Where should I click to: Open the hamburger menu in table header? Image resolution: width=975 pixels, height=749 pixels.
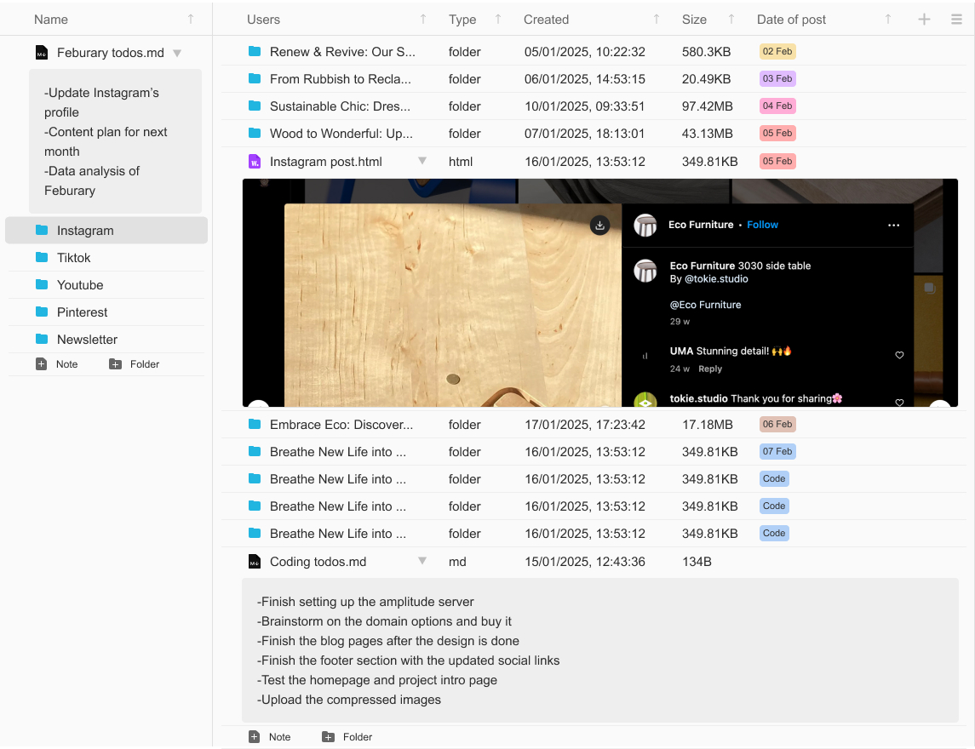pyautogui.click(x=956, y=20)
